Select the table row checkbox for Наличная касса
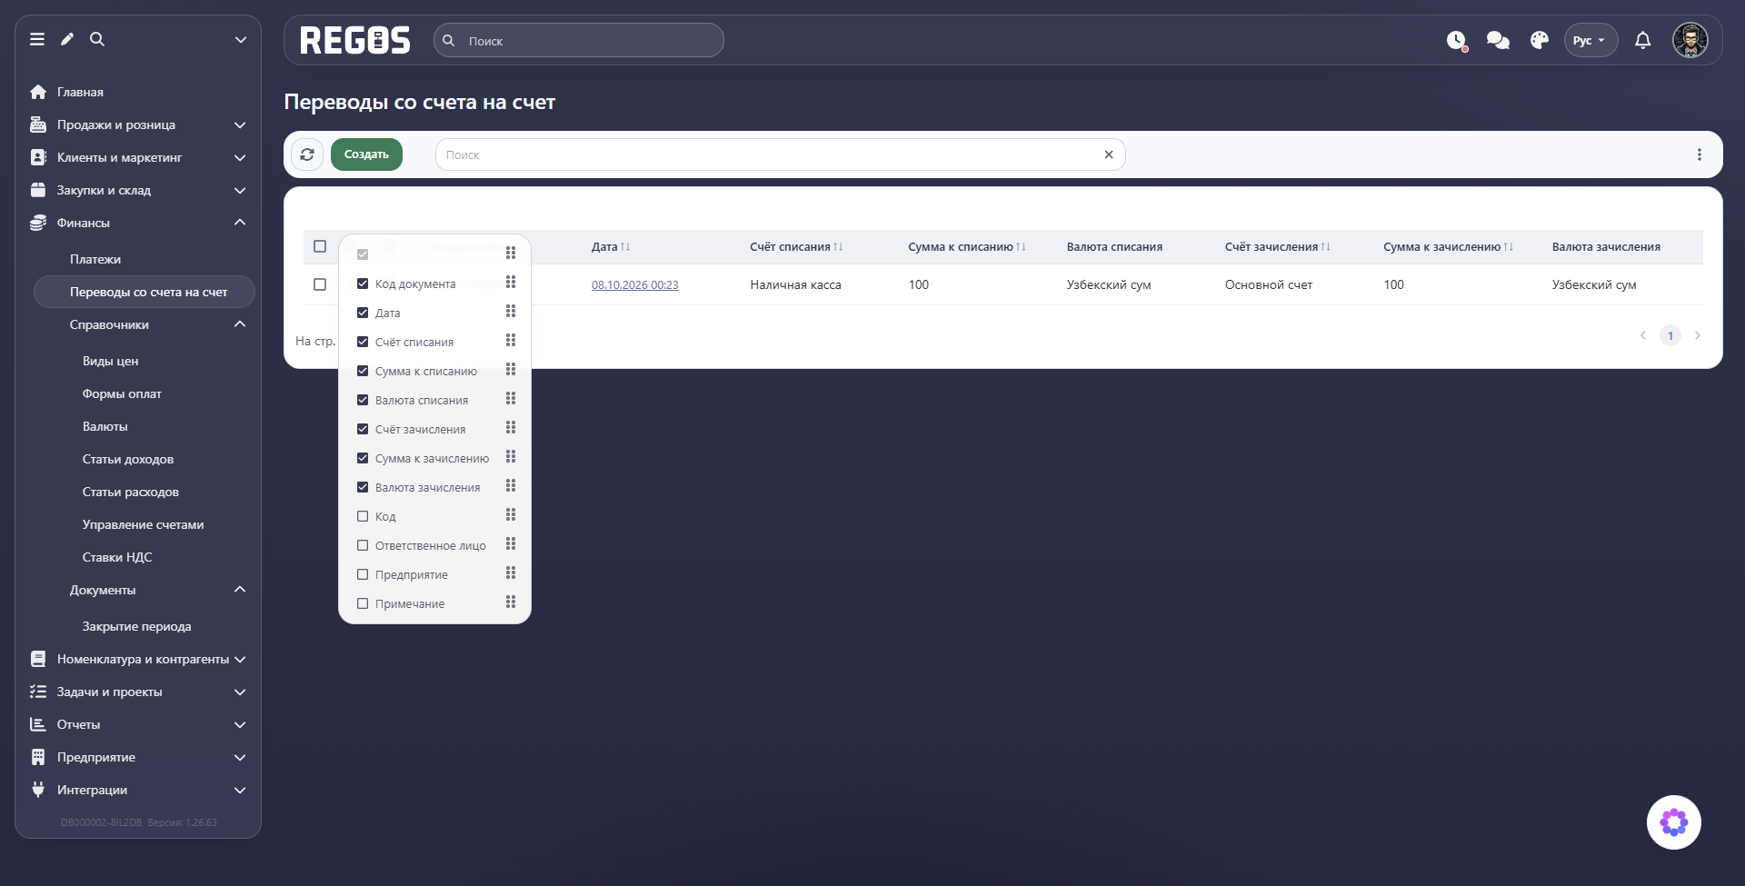 pos(320,284)
